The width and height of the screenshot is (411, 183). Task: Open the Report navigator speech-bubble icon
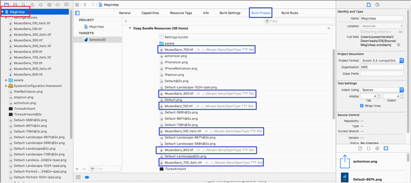pos(66,5)
